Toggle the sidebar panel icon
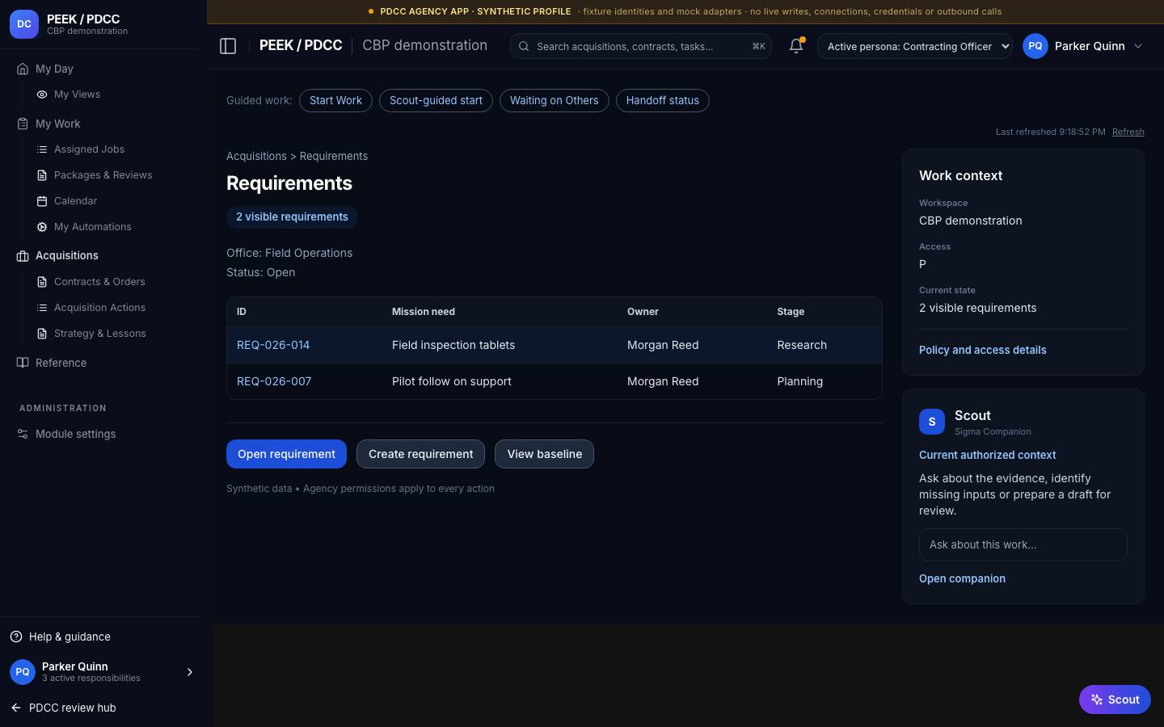The width and height of the screenshot is (1164, 727). [x=228, y=46]
